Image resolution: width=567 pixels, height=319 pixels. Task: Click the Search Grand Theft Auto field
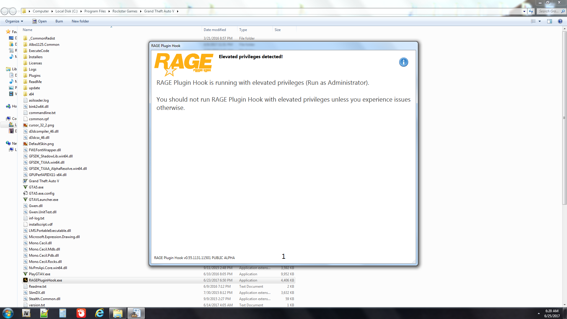pyautogui.click(x=549, y=11)
